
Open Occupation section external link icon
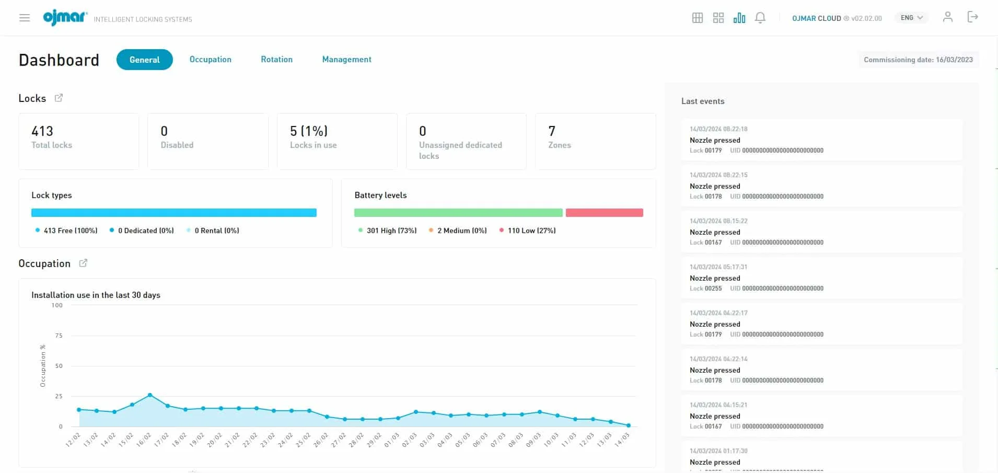[83, 263]
